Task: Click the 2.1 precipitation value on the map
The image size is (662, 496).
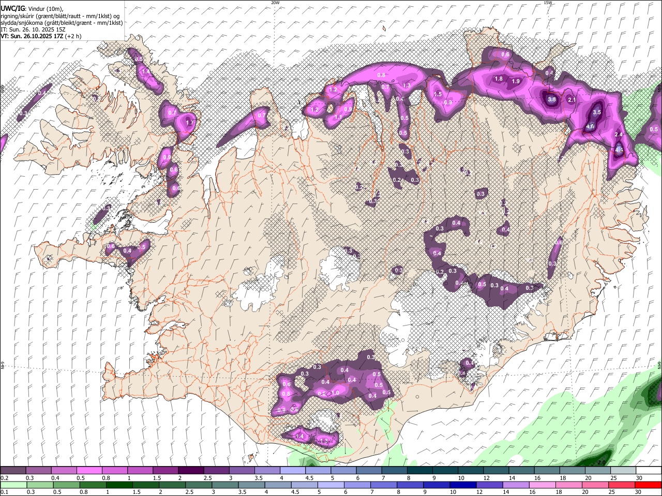Action: pyautogui.click(x=572, y=100)
